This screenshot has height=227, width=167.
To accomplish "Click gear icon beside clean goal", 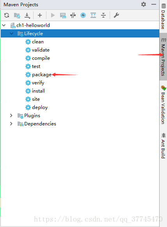I will [x=28, y=42].
